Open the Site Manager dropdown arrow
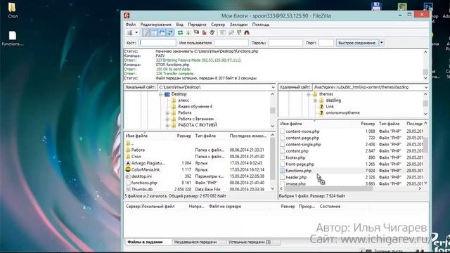The height and width of the screenshot is (253, 450). tap(136, 33)
